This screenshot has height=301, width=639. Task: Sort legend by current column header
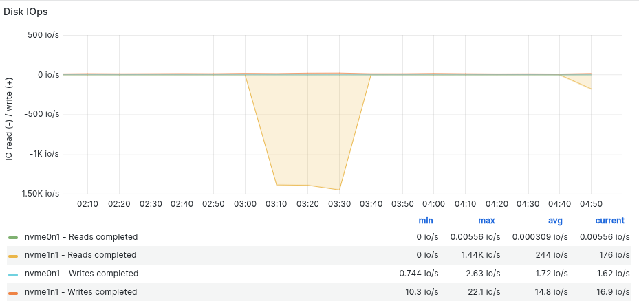(x=609, y=221)
